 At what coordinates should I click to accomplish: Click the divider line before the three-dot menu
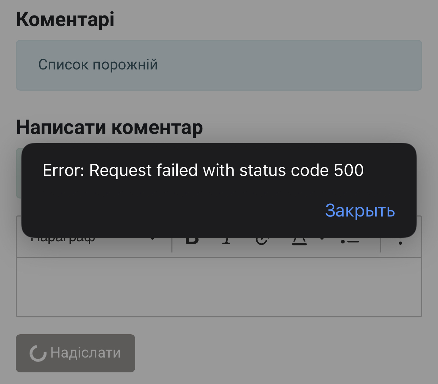(381, 244)
